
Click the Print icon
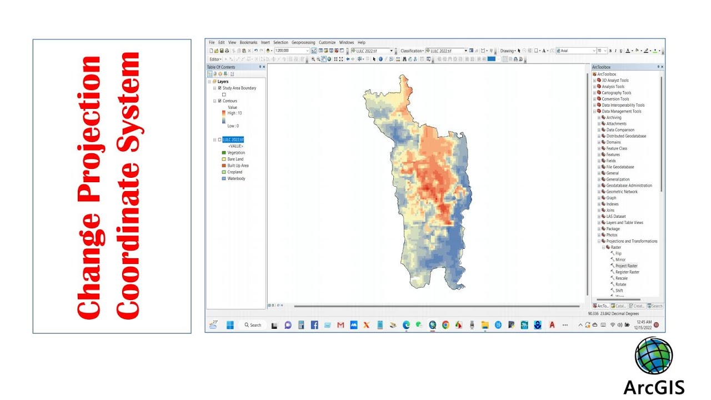(227, 51)
